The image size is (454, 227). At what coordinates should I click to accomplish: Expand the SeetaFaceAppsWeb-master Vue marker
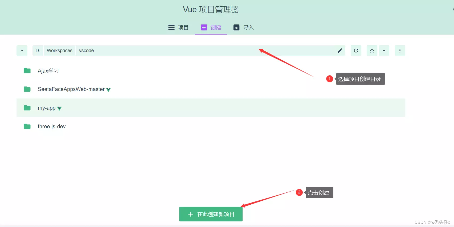pyautogui.click(x=108, y=90)
